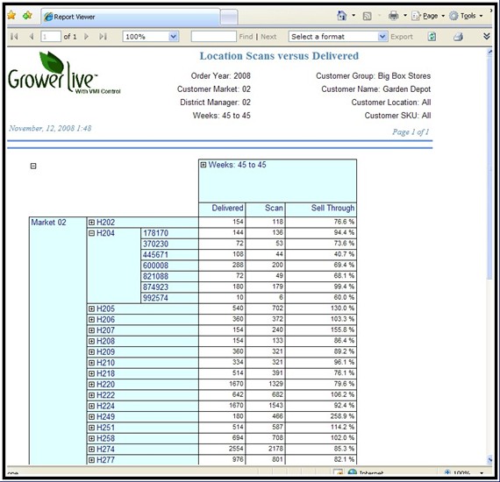The image size is (500, 482).
Task: Click the report Print icon
Action: pyautogui.click(x=458, y=37)
